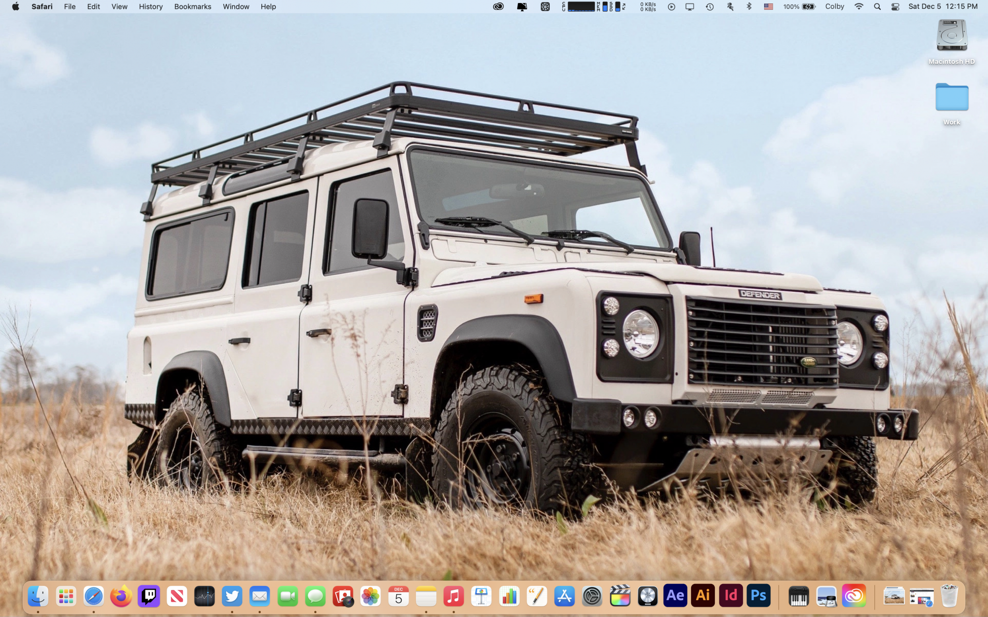This screenshot has width=988, height=617.
Task: Open the CPU usage graph in menu bar
Action: (x=581, y=6)
